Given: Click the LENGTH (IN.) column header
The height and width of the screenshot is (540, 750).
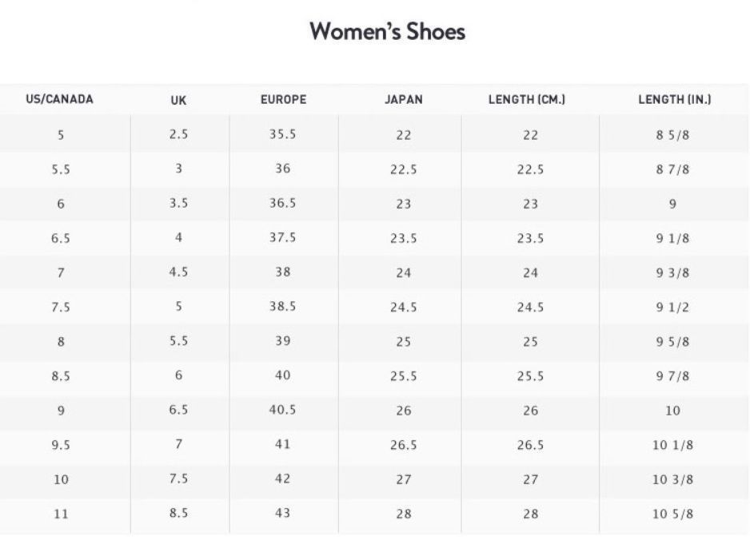Looking at the screenshot, I should click(674, 99).
